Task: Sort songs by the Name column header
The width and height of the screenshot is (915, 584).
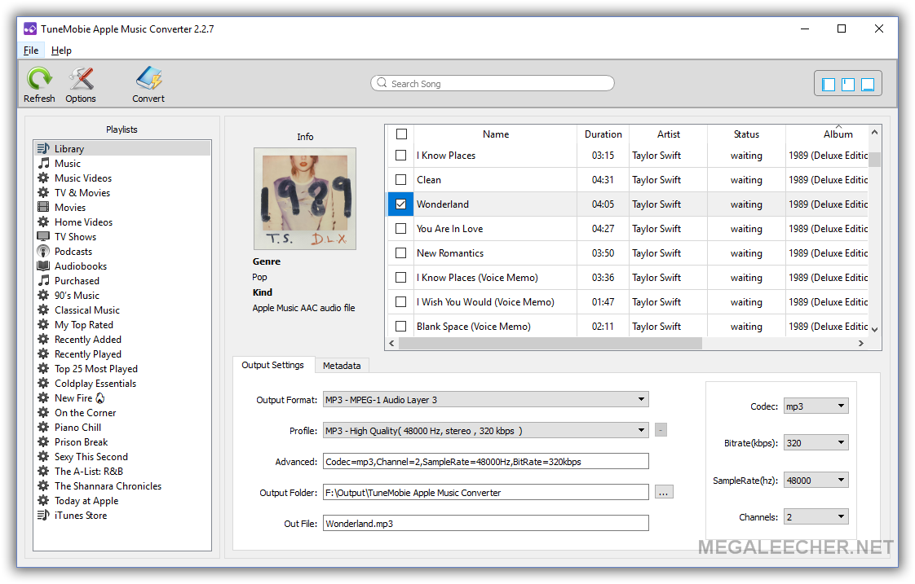Action: [x=496, y=134]
